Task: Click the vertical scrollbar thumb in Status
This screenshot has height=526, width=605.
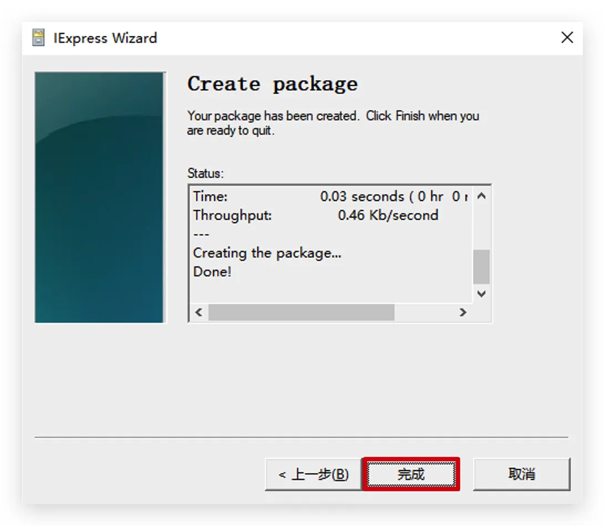Action: coord(481,266)
